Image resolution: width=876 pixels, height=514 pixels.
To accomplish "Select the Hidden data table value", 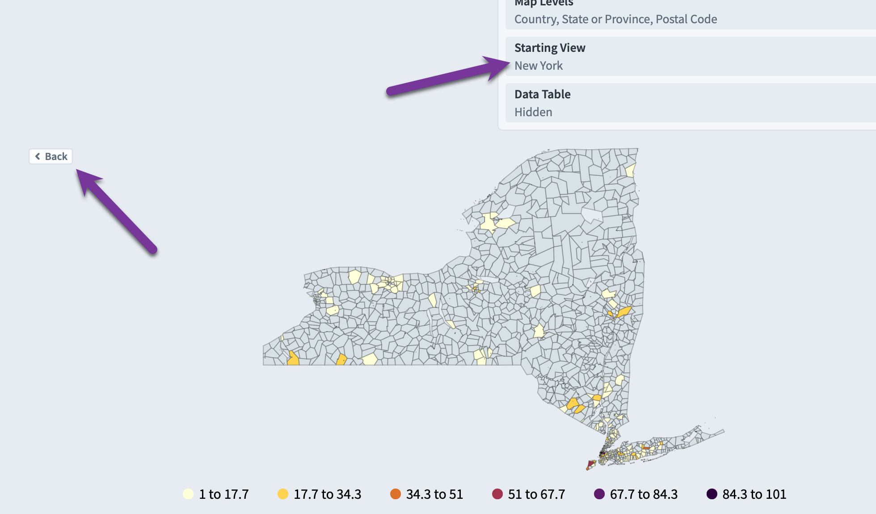I will 533,112.
